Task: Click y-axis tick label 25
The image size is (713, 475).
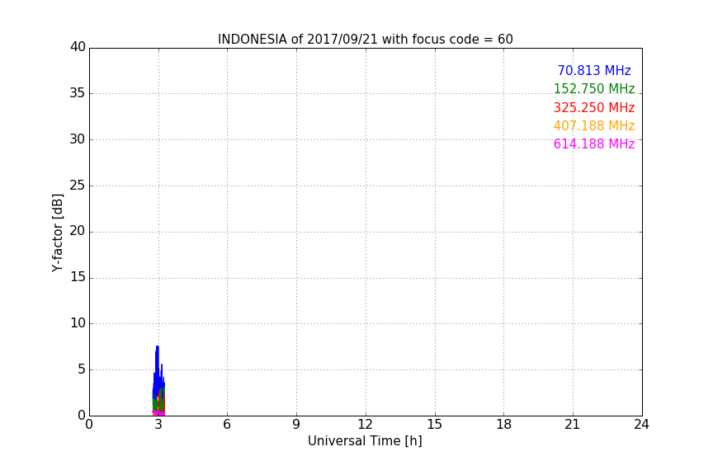Action: [78, 185]
